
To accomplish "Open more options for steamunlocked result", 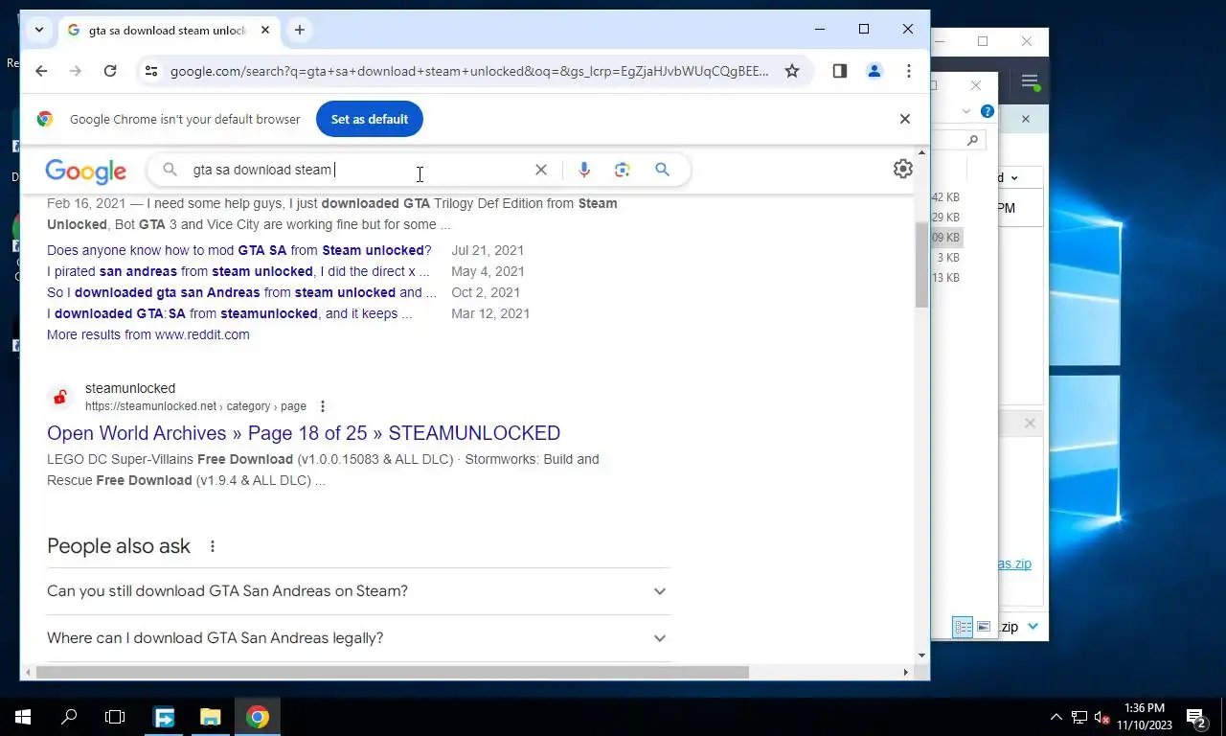I will [323, 406].
